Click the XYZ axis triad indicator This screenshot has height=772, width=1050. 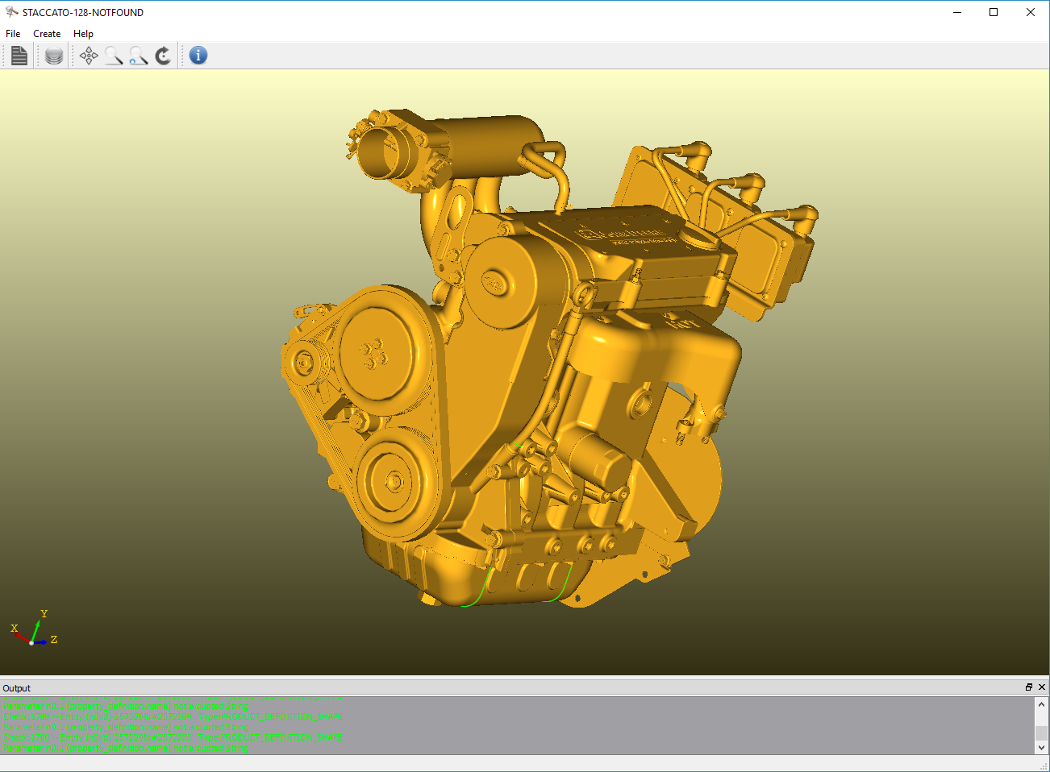coord(34,629)
